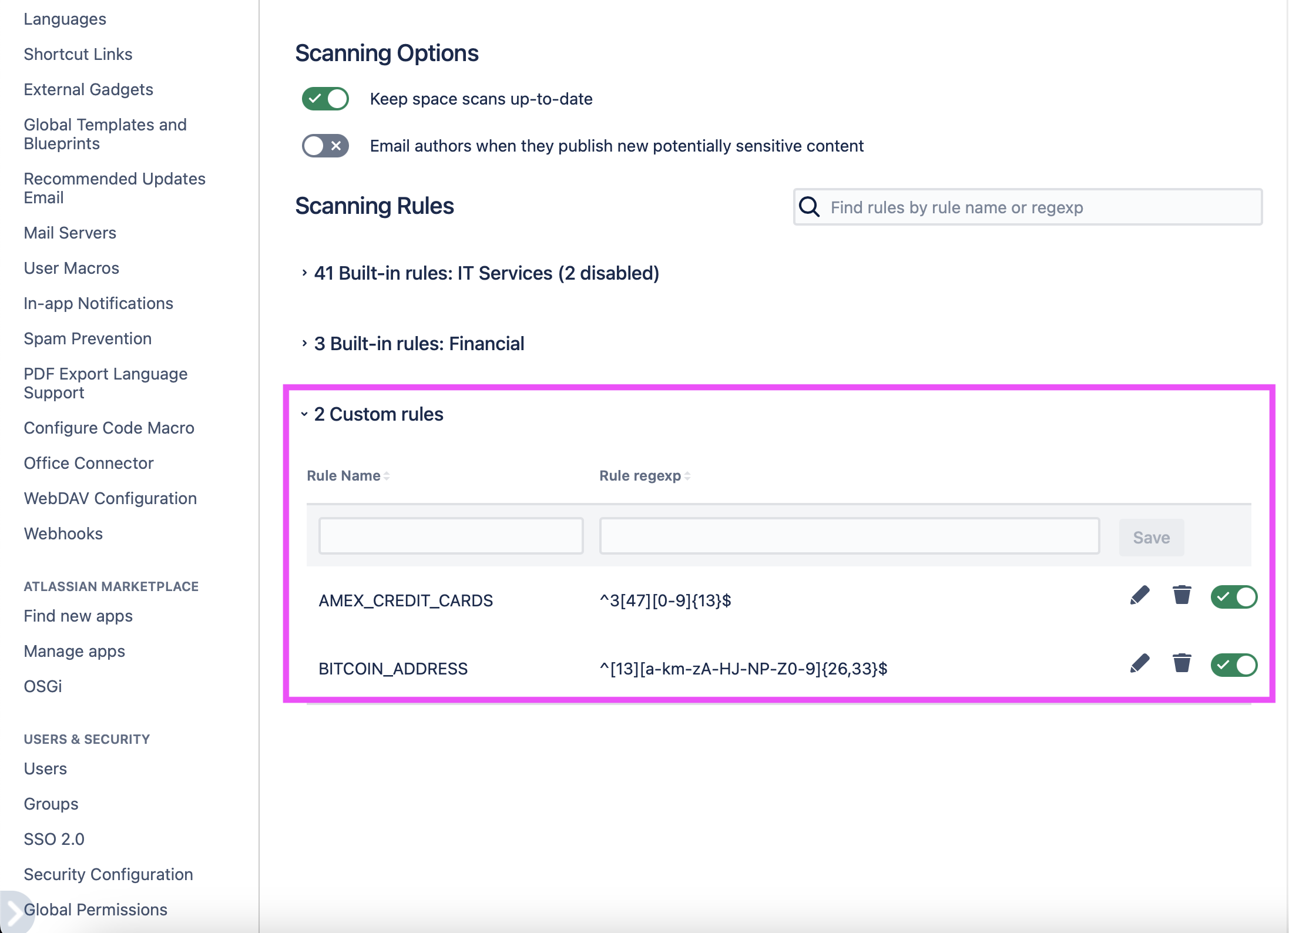The width and height of the screenshot is (1289, 933).
Task: Open the Webhooks sidebar link
Action: (63, 533)
